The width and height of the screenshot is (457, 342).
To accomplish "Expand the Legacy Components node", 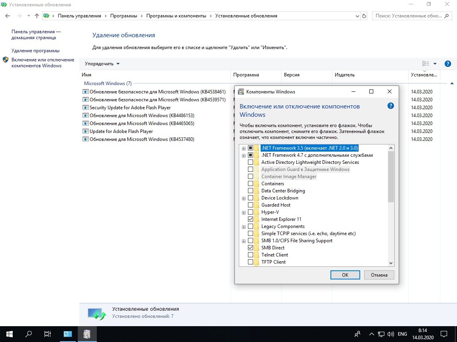I will [x=244, y=227].
